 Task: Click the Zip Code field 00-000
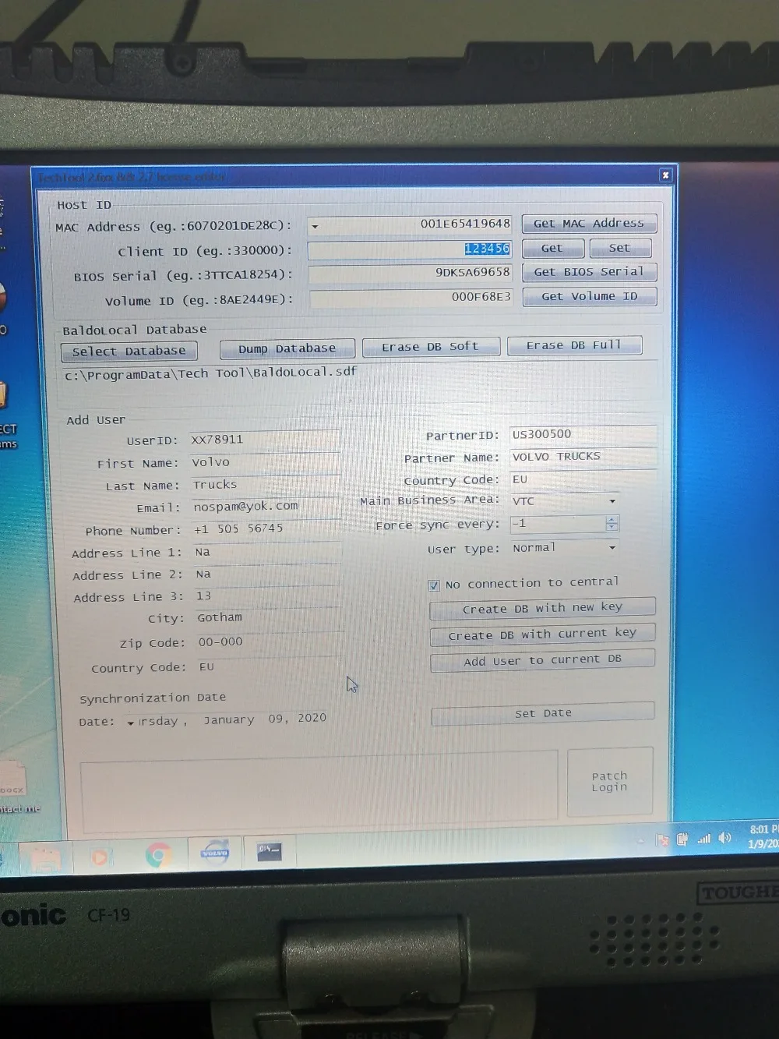point(270,642)
